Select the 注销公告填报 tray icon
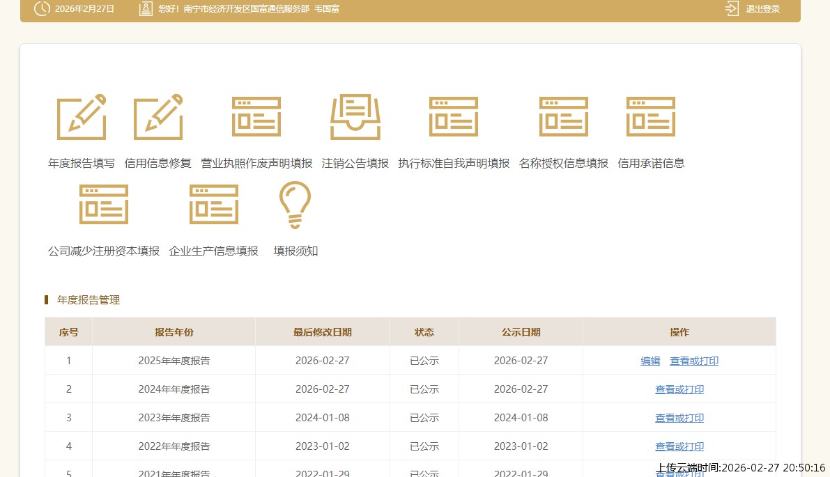This screenshot has height=477, width=830. (x=355, y=117)
